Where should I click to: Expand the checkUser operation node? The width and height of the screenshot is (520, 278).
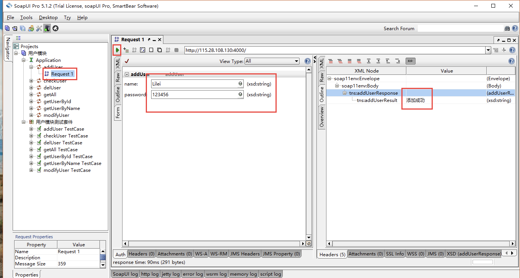coord(31,81)
